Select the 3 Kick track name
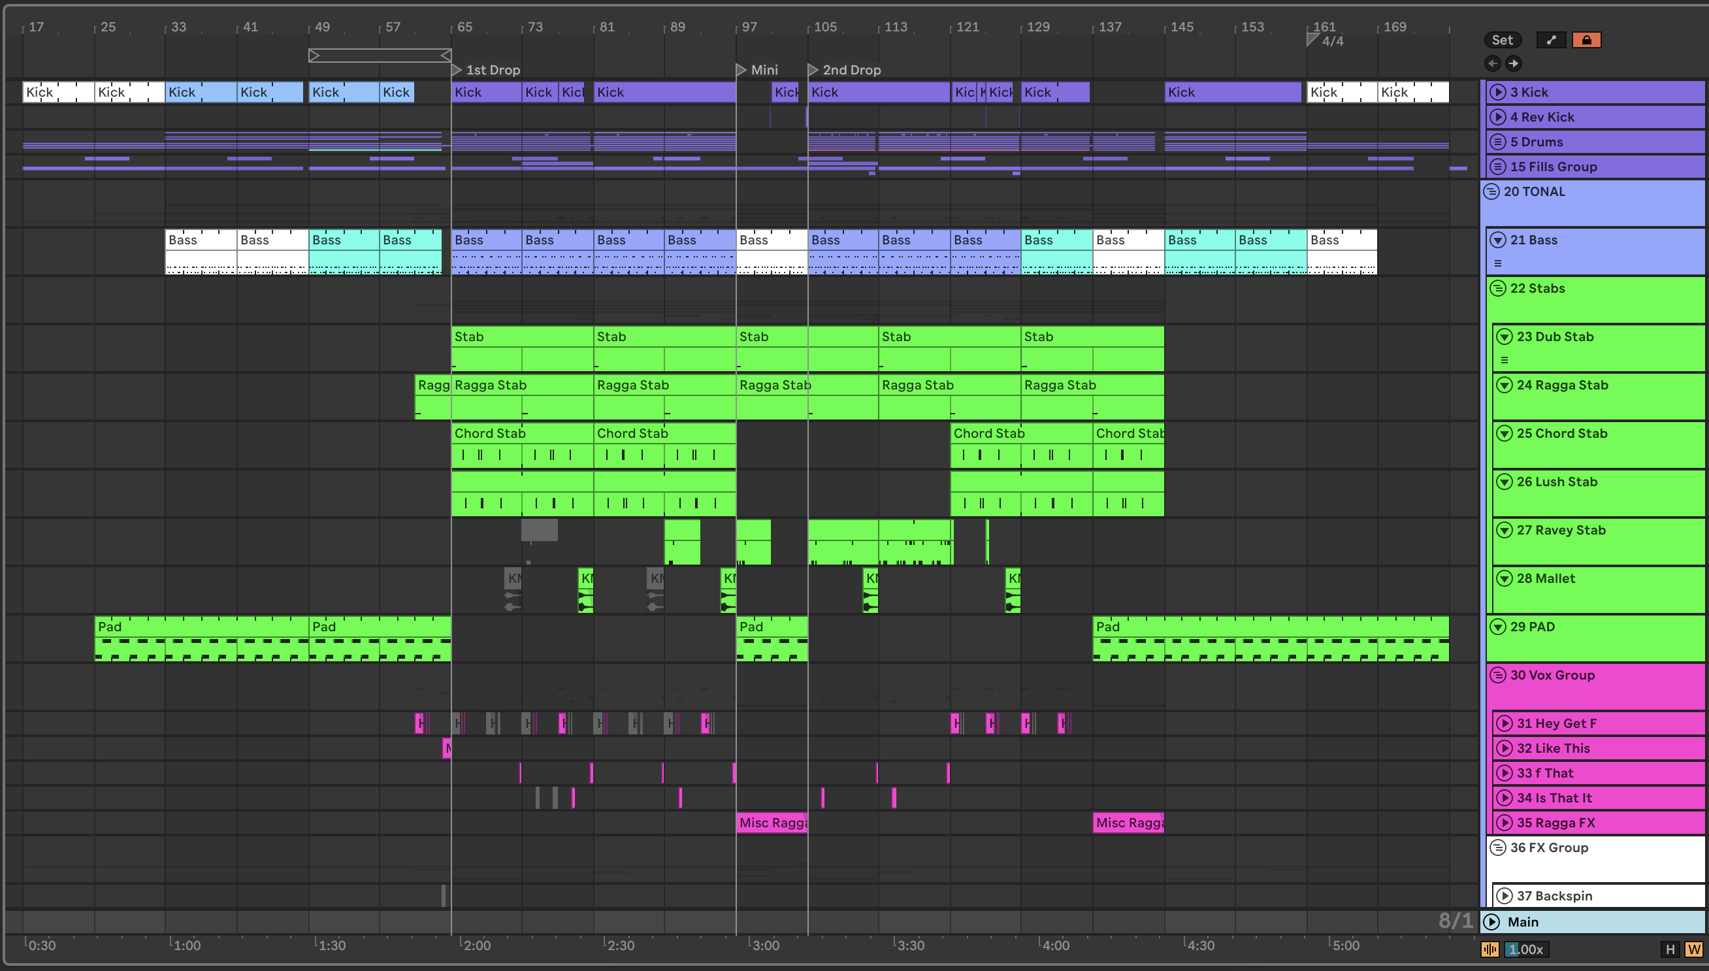The height and width of the screenshot is (971, 1709). 1529,92
